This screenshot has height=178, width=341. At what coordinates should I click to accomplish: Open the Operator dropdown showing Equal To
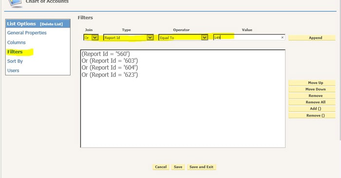(183, 37)
